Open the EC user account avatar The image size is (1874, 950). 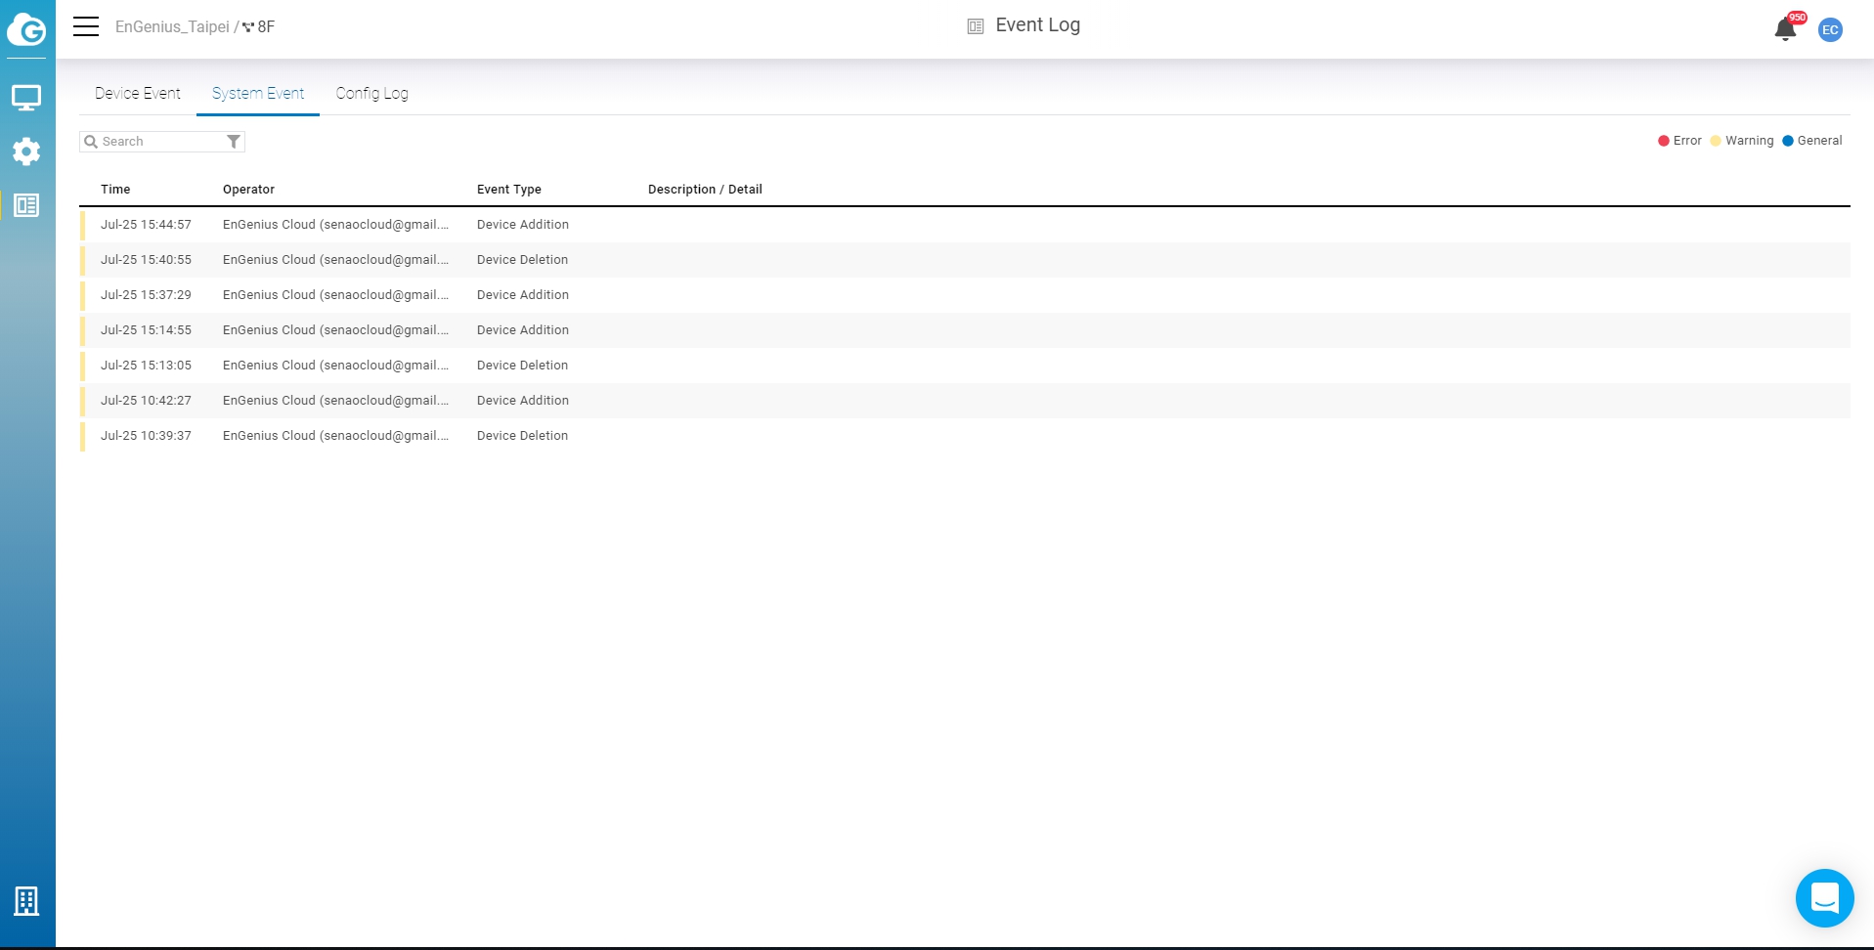pos(1830,29)
